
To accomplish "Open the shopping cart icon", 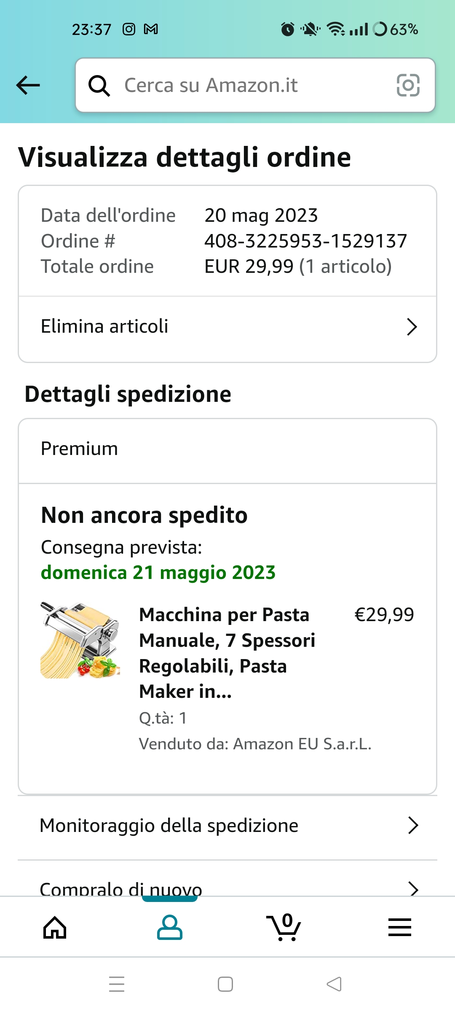I will coord(284,928).
